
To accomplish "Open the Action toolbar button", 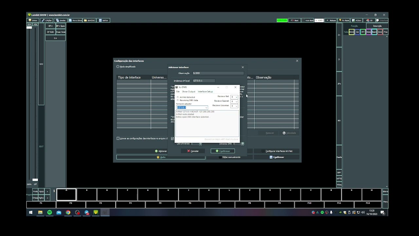I will tap(357, 20).
